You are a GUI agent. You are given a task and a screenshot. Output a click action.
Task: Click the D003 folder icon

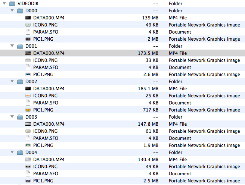(x=20, y=117)
